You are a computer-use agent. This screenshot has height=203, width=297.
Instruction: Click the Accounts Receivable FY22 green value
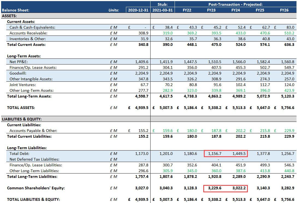coord(191,33)
